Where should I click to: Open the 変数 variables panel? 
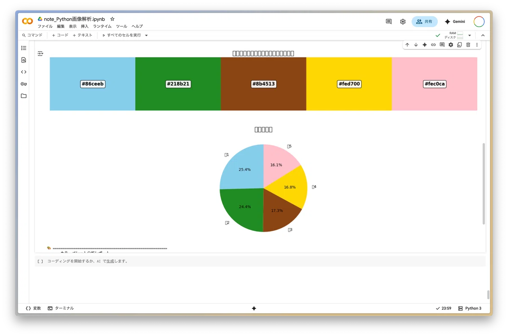tap(33, 309)
